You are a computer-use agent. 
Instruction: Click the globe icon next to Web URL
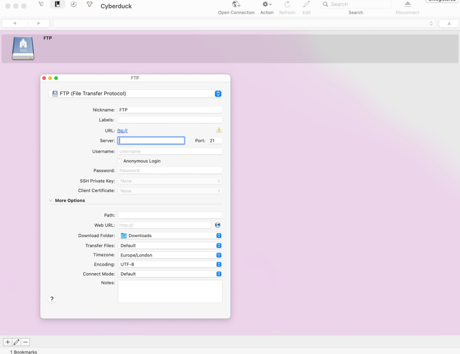[218, 225]
